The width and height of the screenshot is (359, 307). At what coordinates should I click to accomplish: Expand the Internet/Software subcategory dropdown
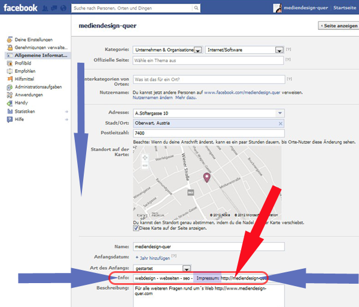click(279, 50)
